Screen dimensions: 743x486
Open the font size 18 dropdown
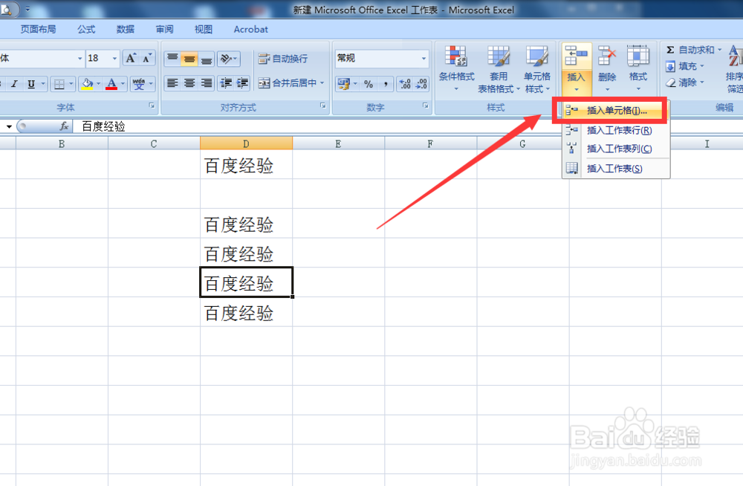click(x=114, y=58)
